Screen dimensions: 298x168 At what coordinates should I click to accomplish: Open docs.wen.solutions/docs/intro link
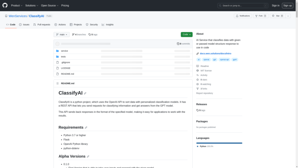(215, 54)
